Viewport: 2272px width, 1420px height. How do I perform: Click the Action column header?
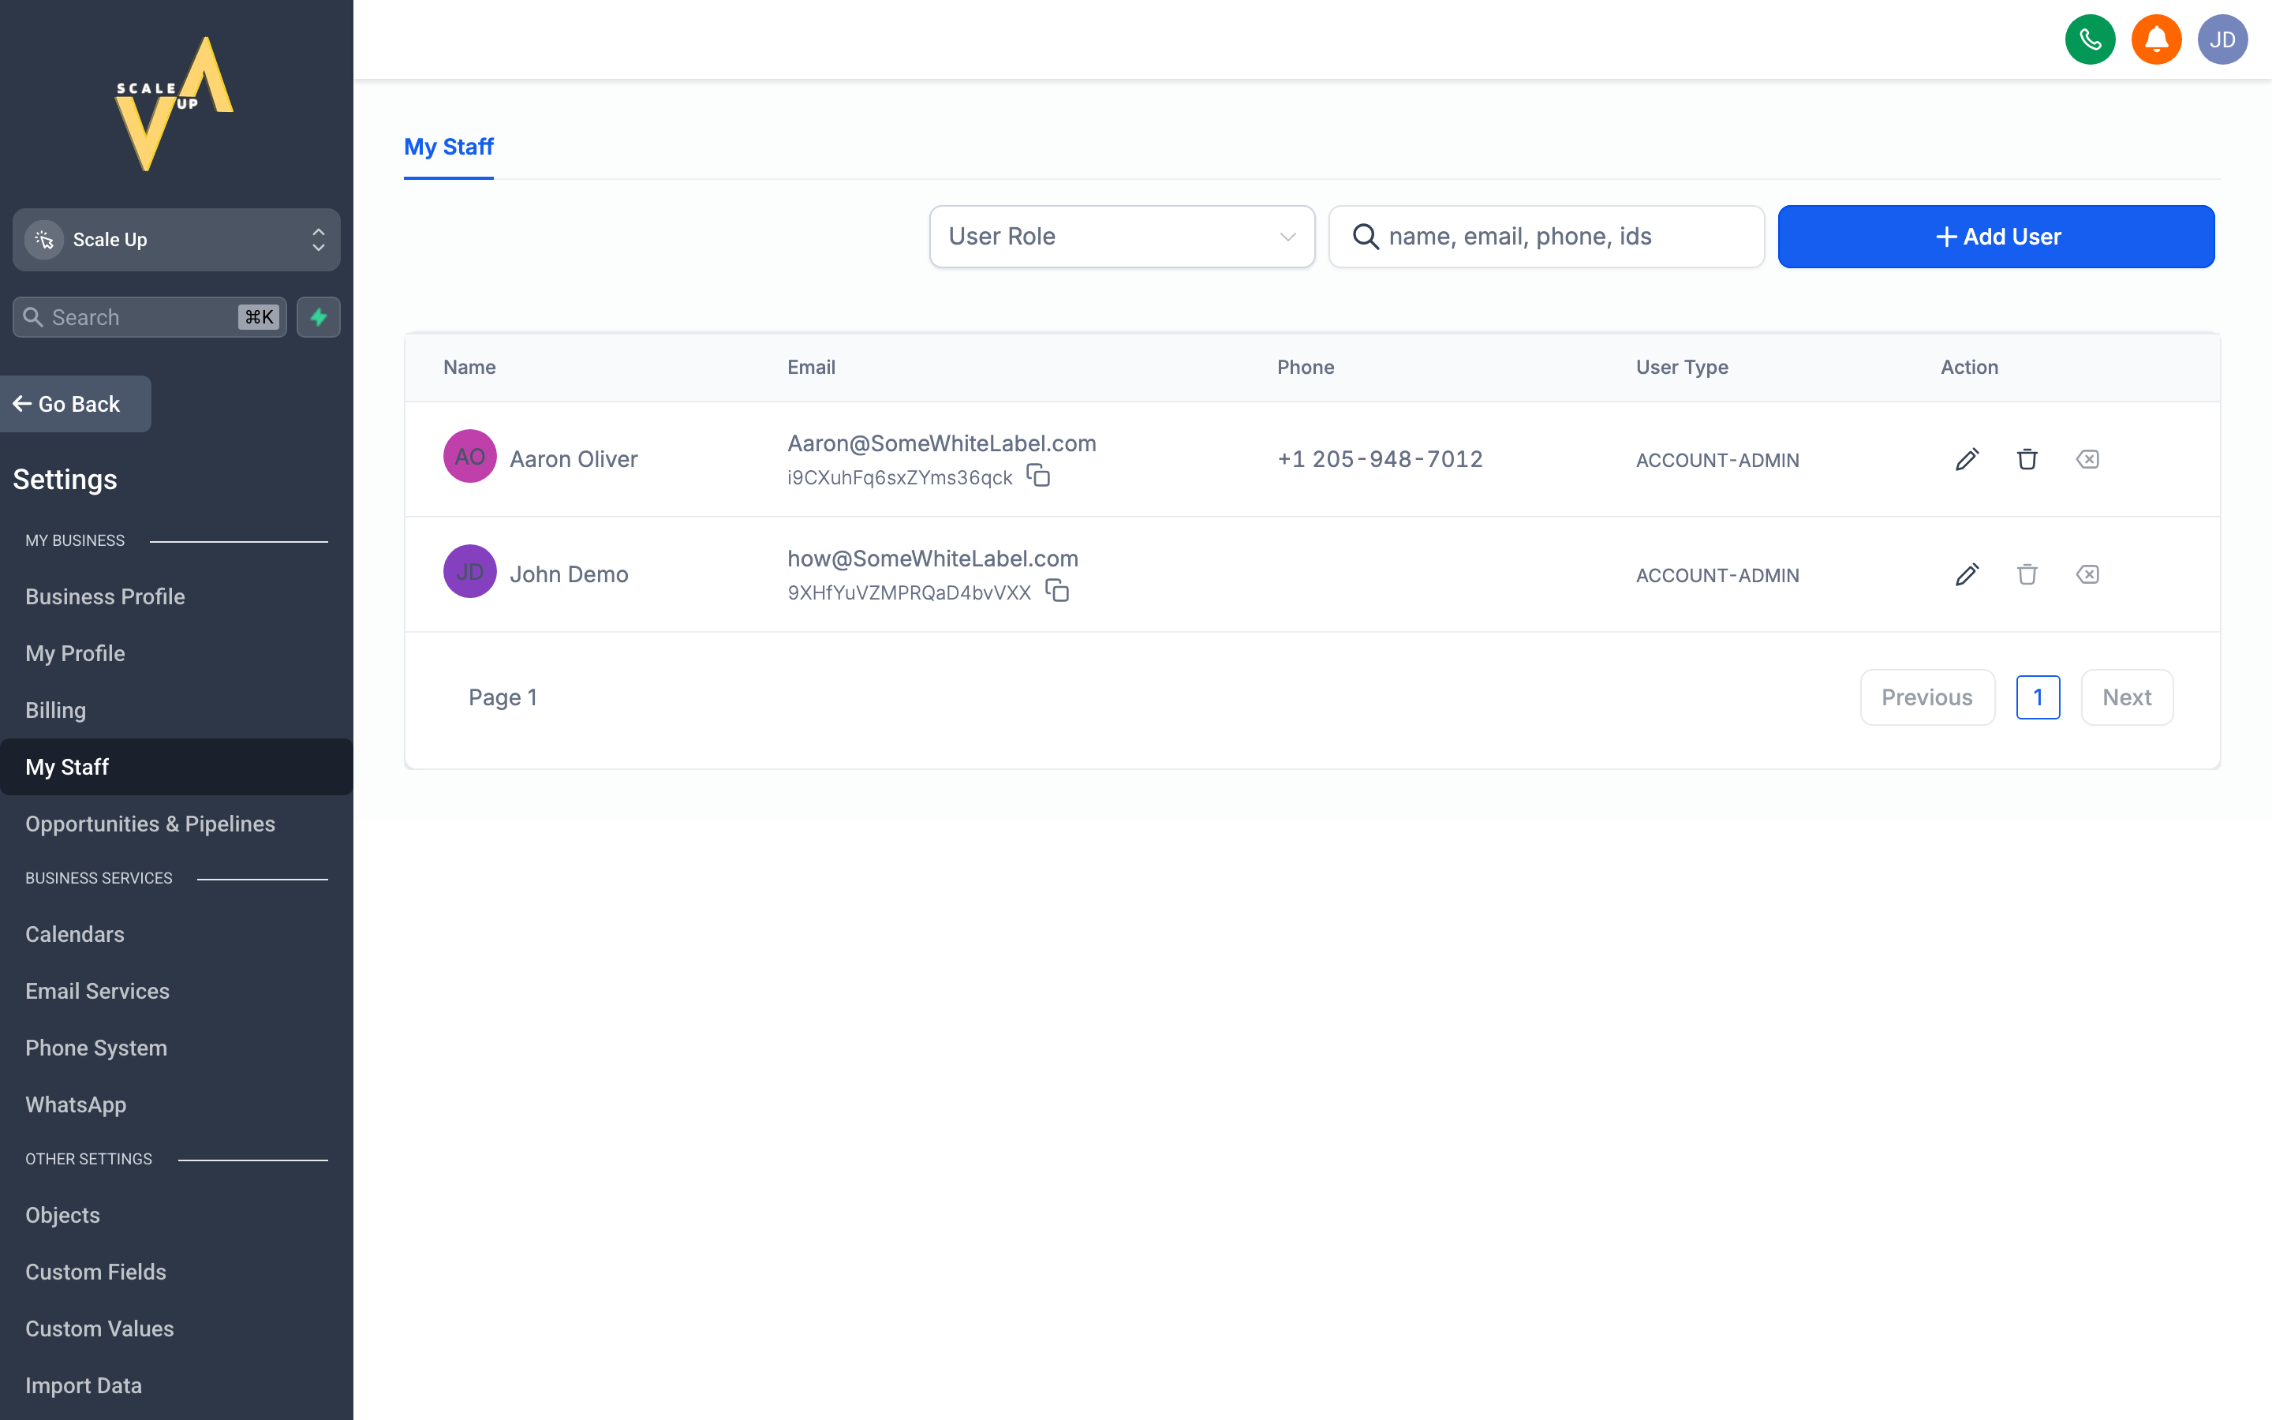pyautogui.click(x=1969, y=367)
